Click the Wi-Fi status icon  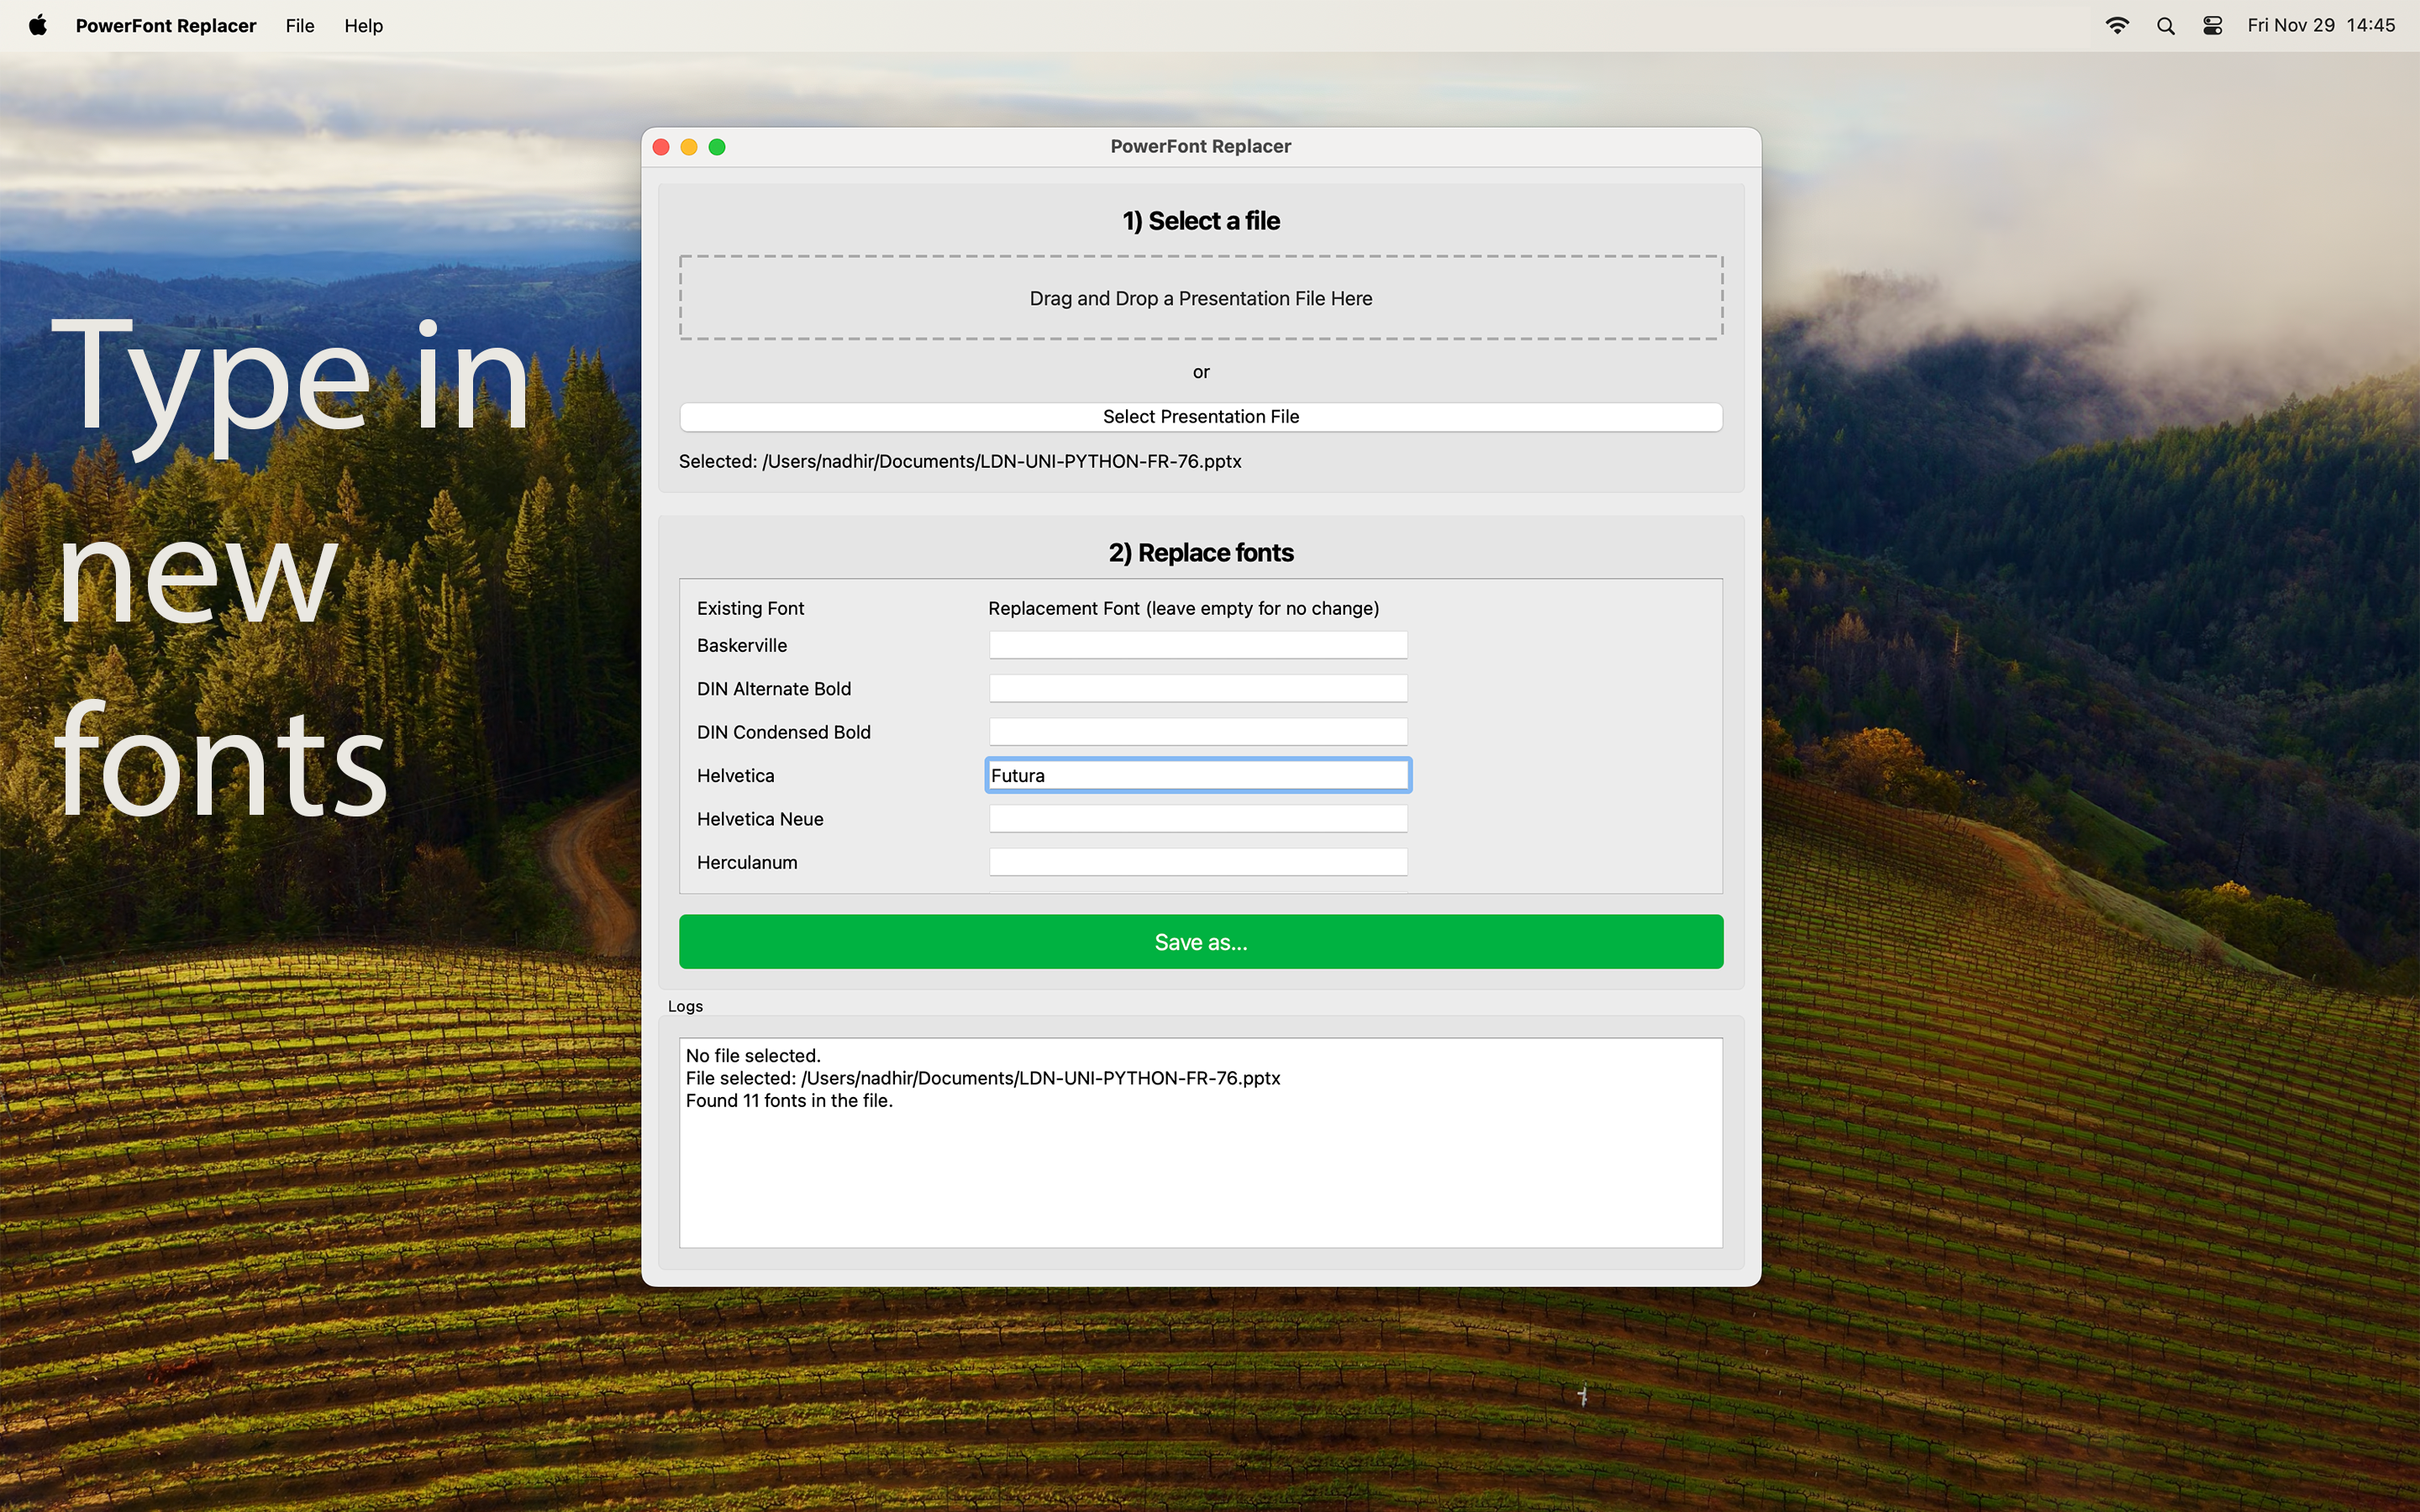pyautogui.click(x=2117, y=26)
